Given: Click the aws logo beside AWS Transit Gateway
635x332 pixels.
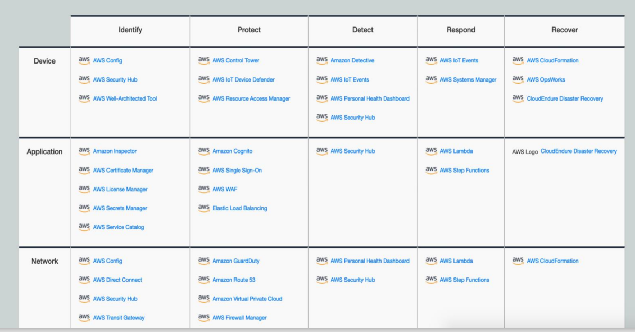Looking at the screenshot, I should point(84,317).
